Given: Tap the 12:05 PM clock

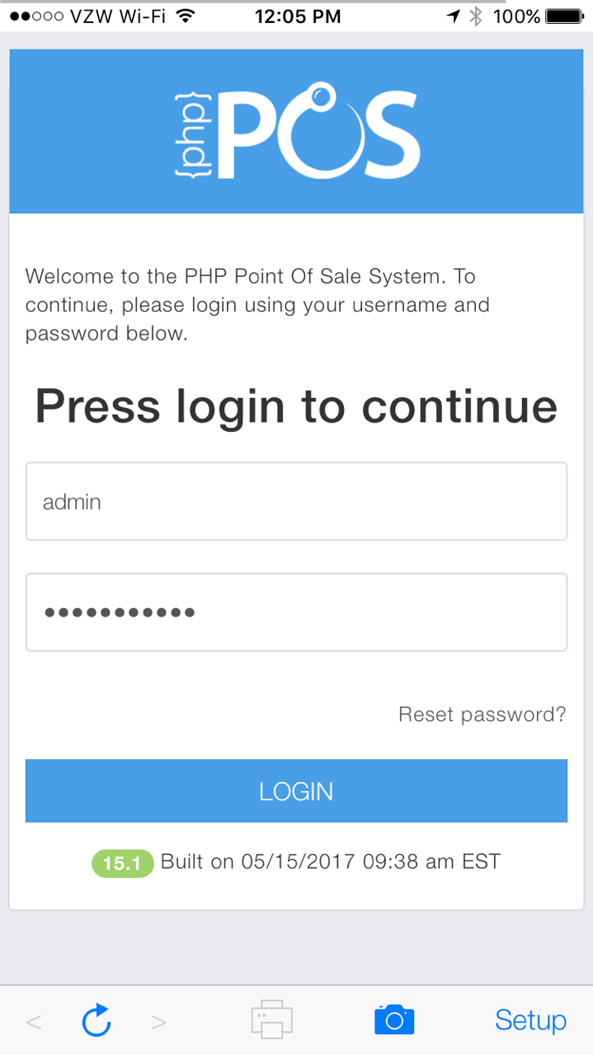Looking at the screenshot, I should click(298, 16).
